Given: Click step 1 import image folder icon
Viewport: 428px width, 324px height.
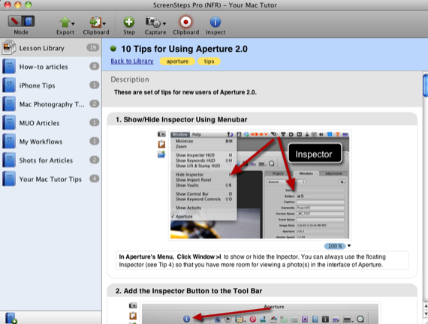Looking at the screenshot, I should click(x=161, y=154).
